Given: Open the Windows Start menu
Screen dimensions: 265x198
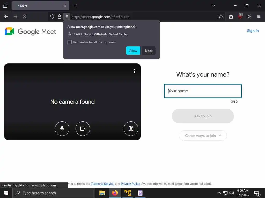Looking at the screenshot, I should point(6,193).
